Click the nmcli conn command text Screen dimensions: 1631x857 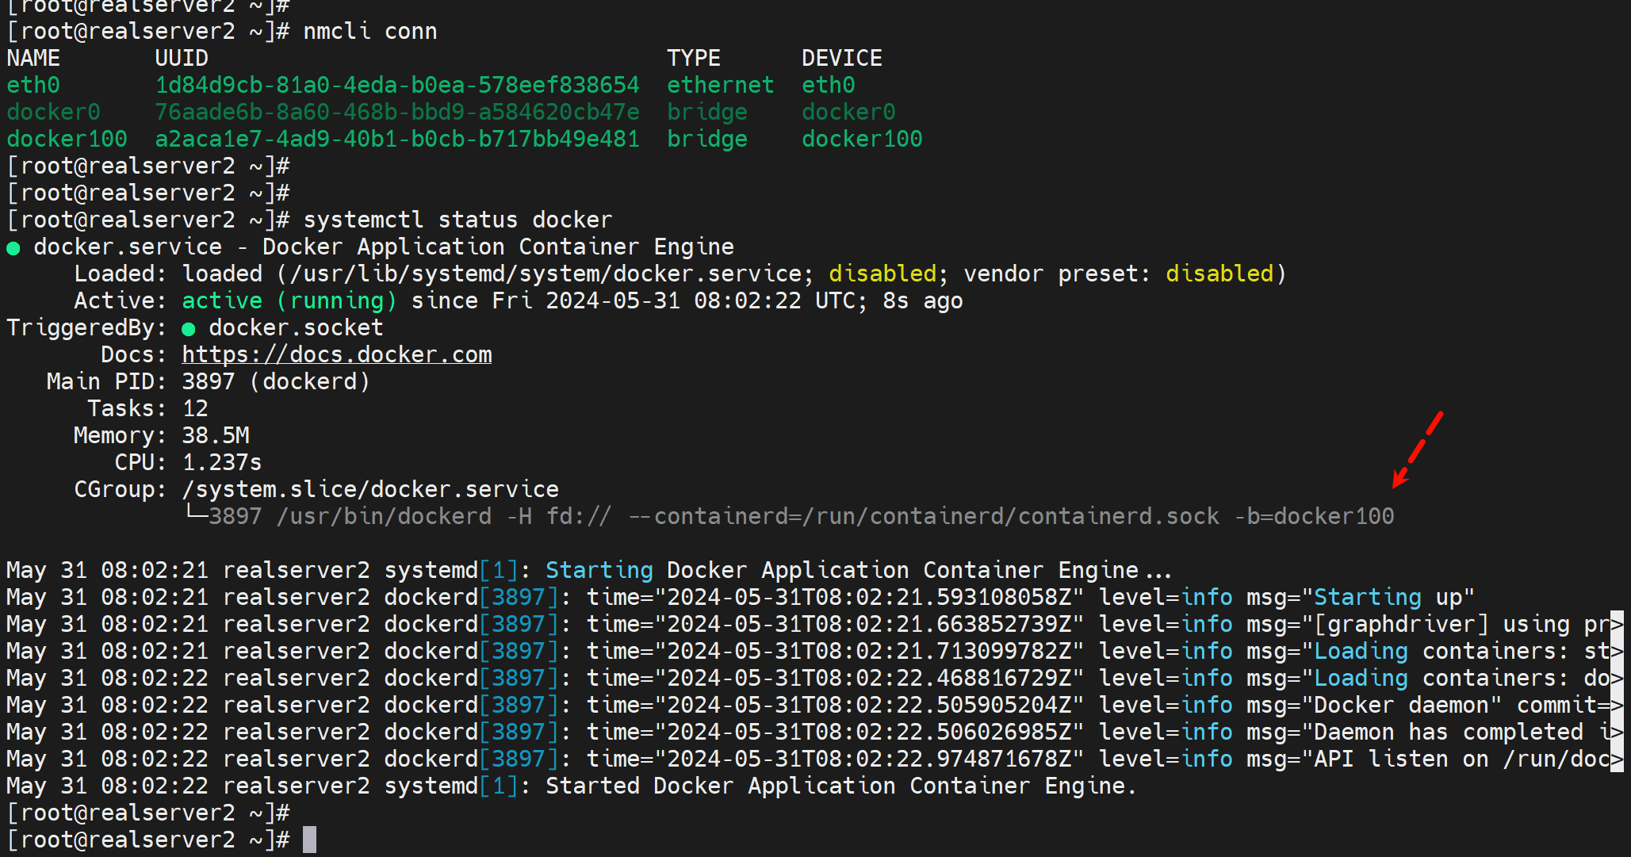tap(369, 31)
